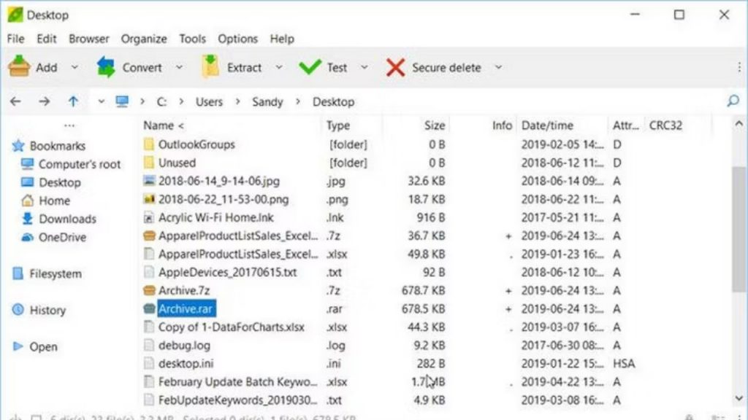Open the Tools menu

pos(193,39)
